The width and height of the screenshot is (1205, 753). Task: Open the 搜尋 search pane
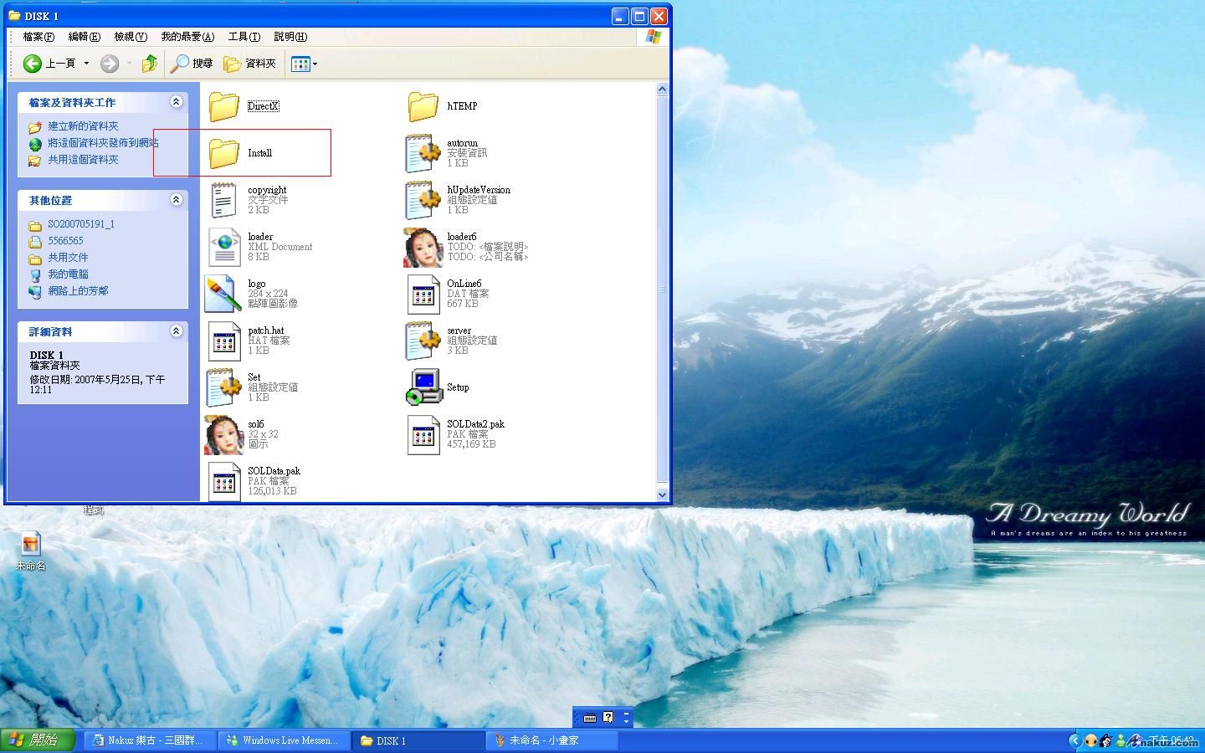(192, 64)
